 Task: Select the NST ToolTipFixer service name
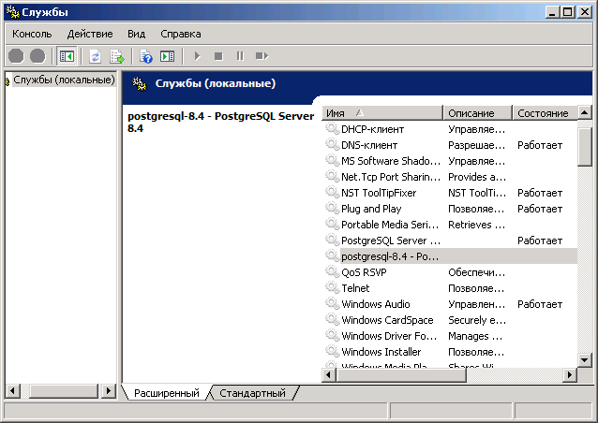pyautogui.click(x=379, y=193)
